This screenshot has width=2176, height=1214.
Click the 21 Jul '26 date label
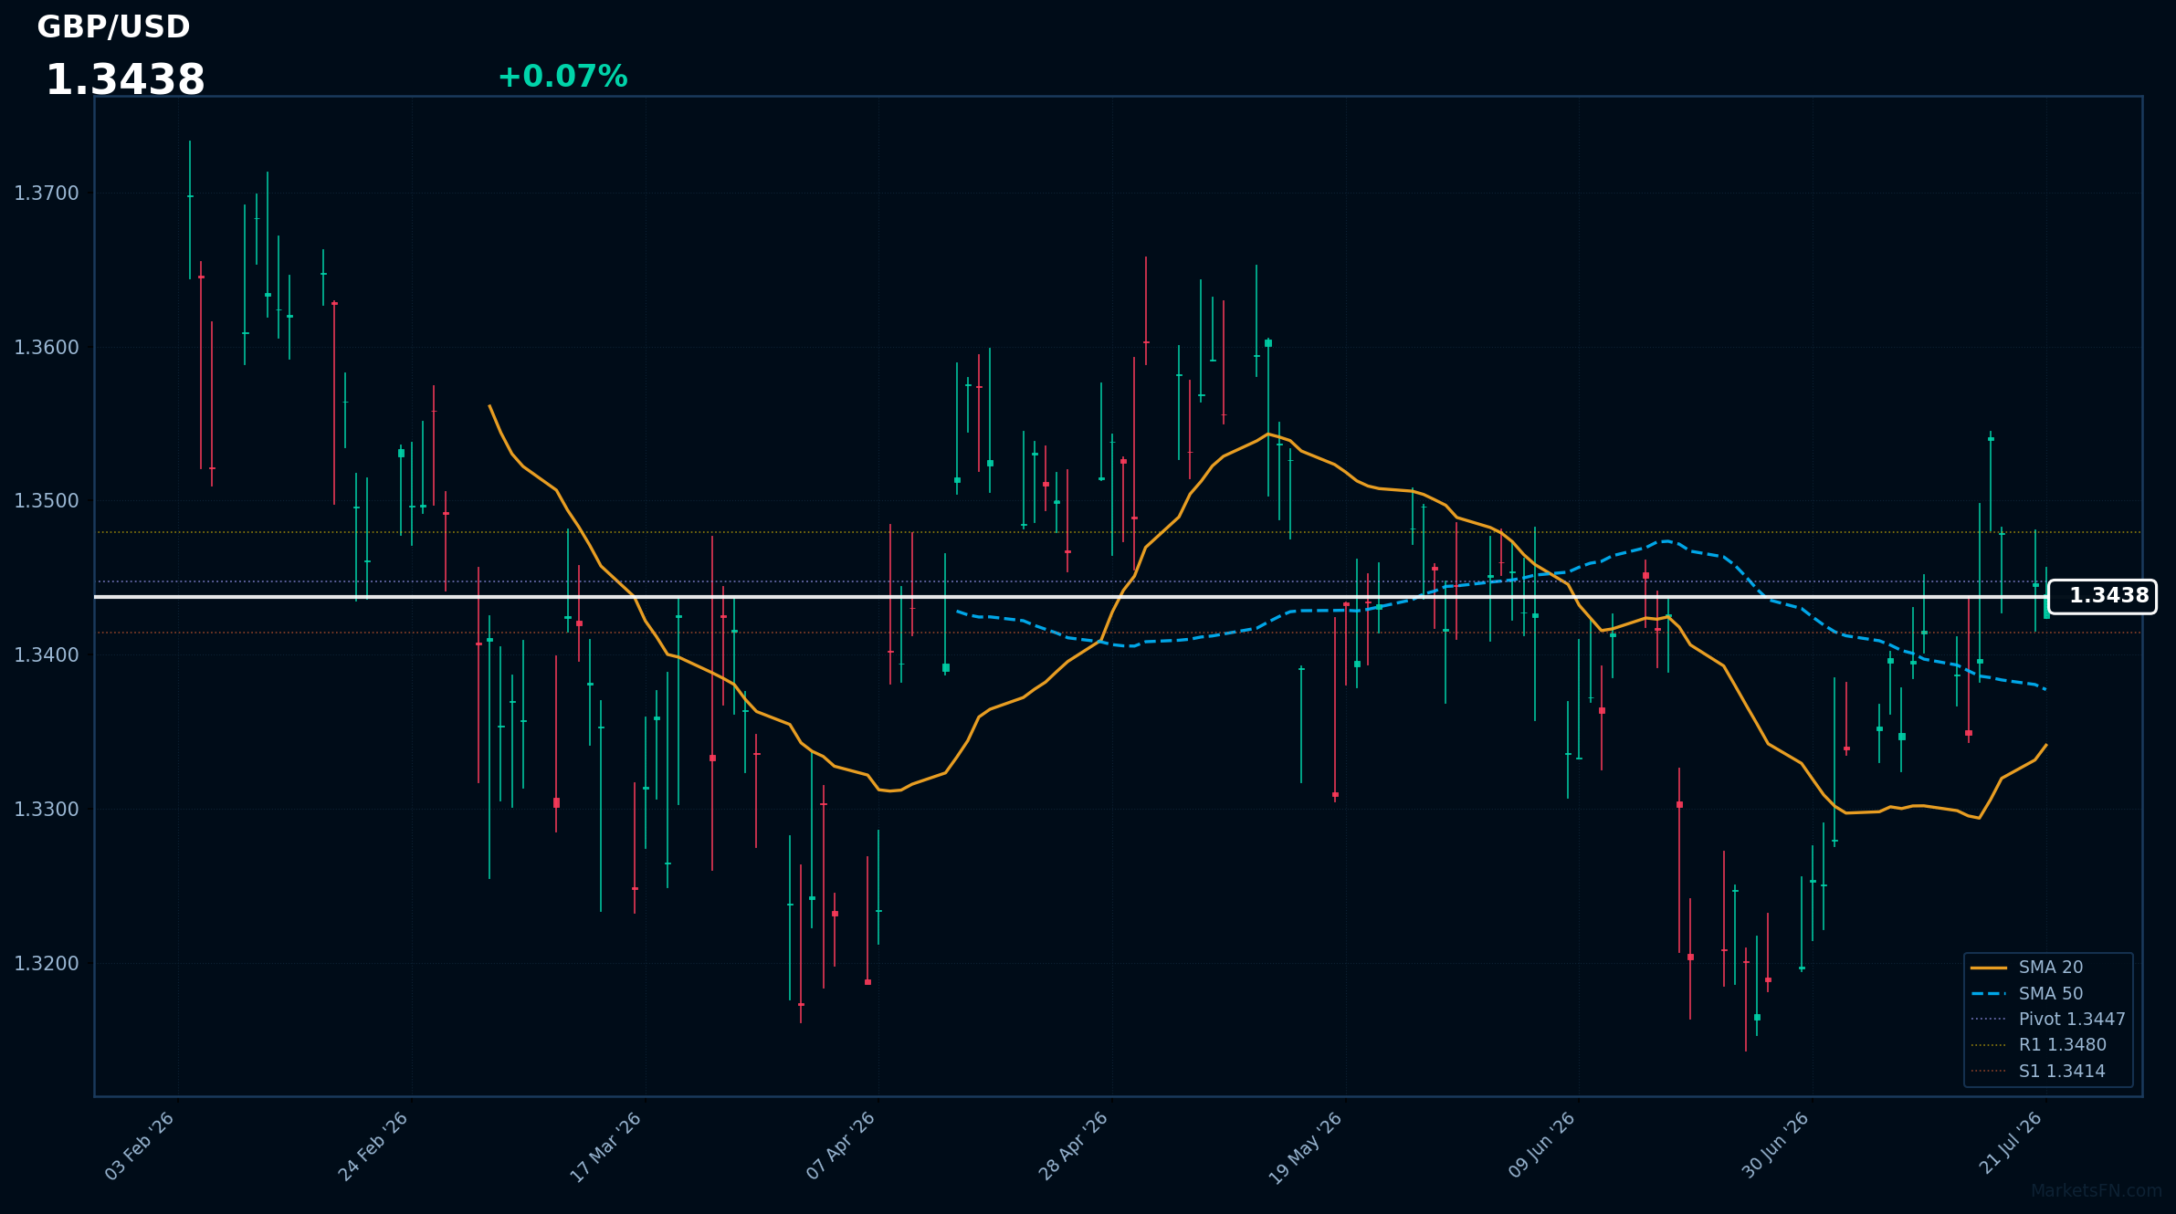(2011, 1143)
